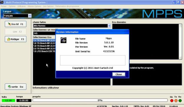This screenshot has width=184, height=107.
Task: Click the Informations utilisateur field
Action: 107,91
